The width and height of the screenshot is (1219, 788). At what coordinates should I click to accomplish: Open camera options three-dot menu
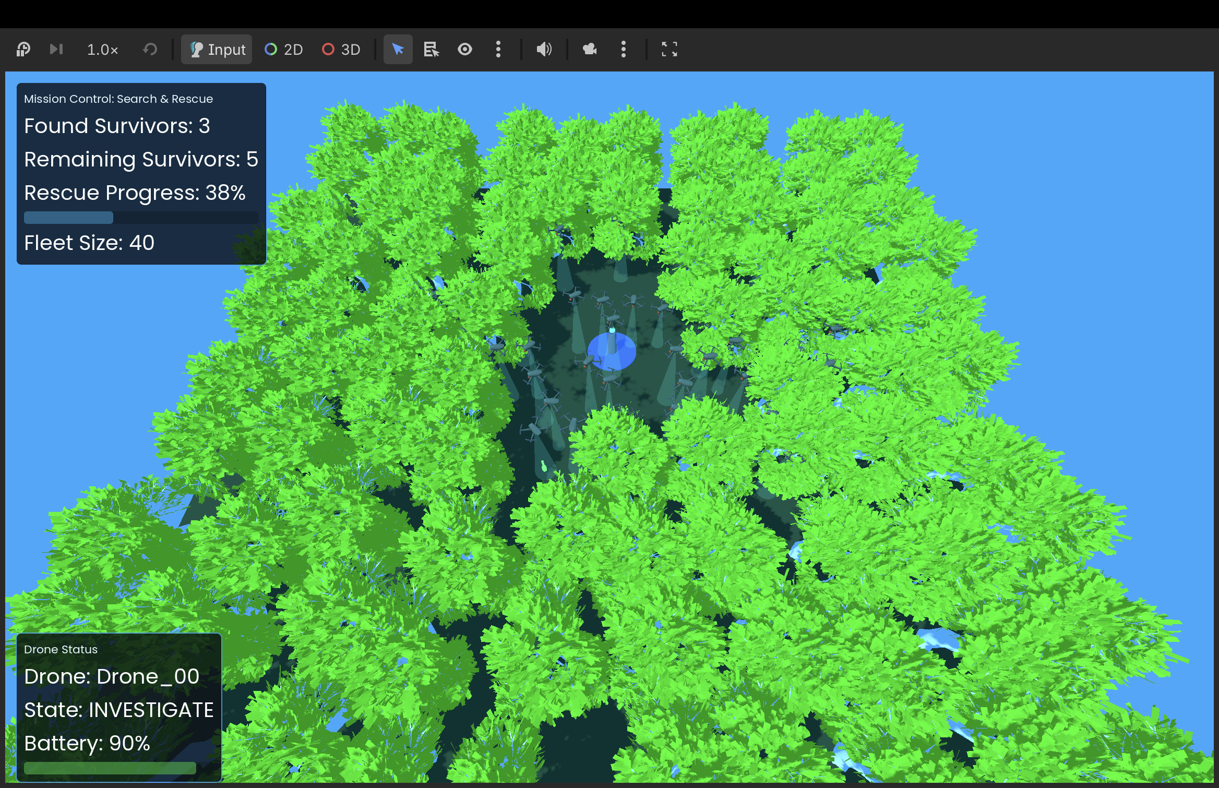[624, 50]
